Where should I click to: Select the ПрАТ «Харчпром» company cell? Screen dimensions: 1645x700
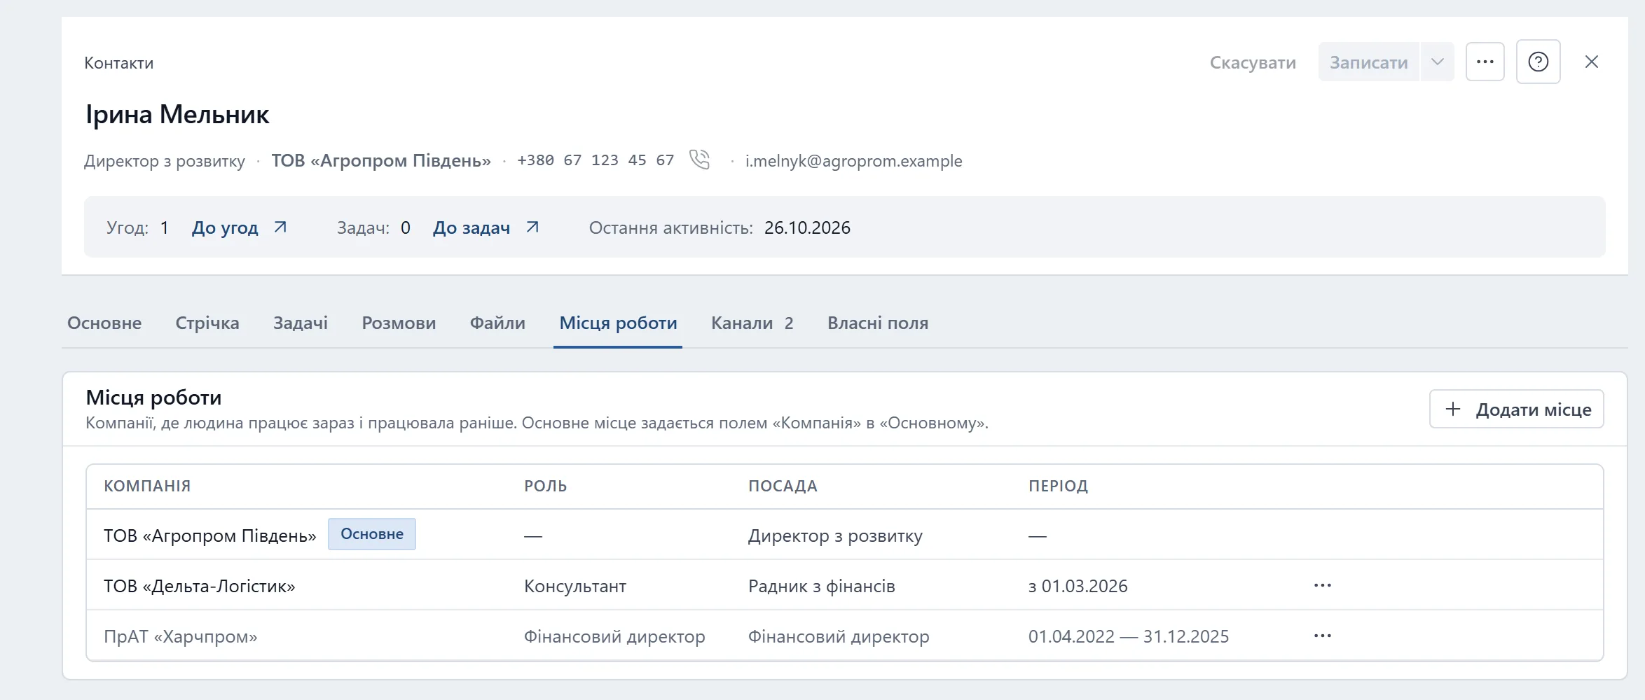[180, 636]
